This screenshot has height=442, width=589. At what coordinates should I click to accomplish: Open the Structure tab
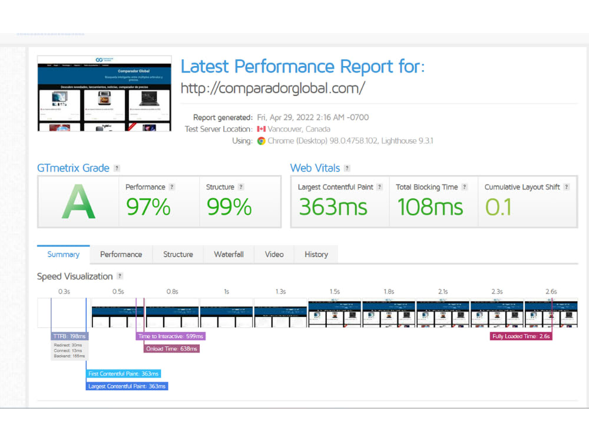(178, 255)
